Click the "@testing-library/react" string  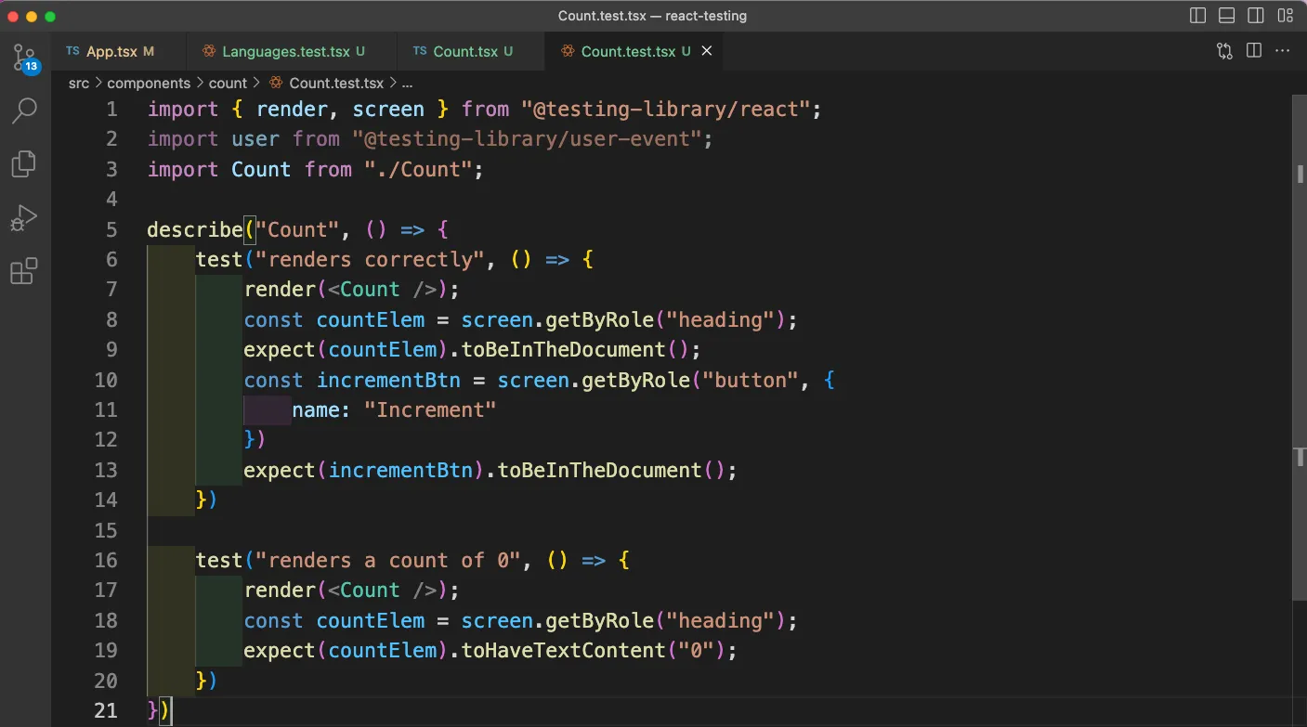666,110
